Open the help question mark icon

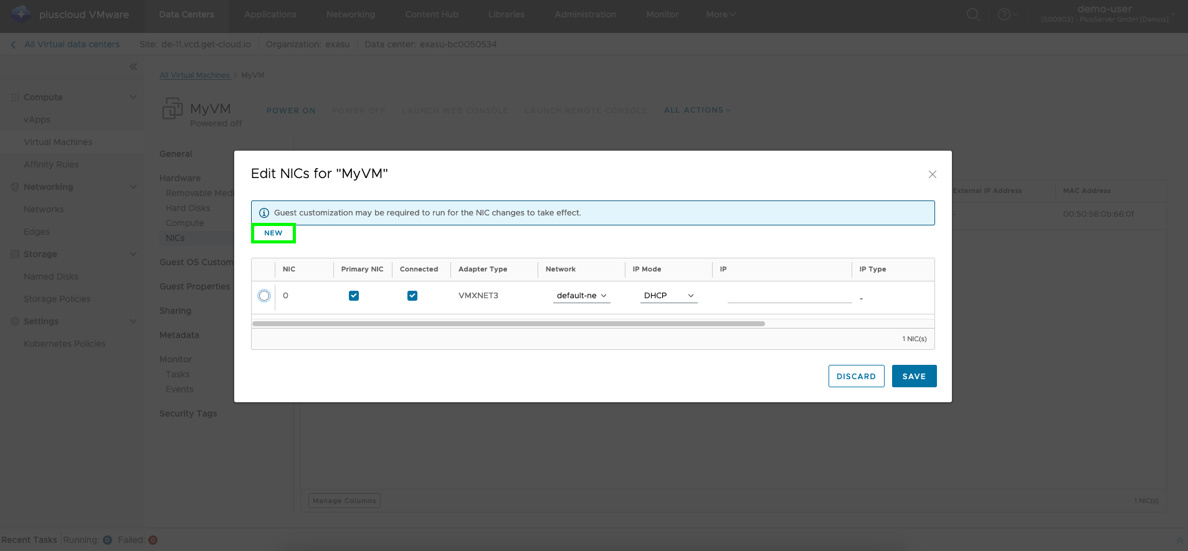click(x=1004, y=14)
